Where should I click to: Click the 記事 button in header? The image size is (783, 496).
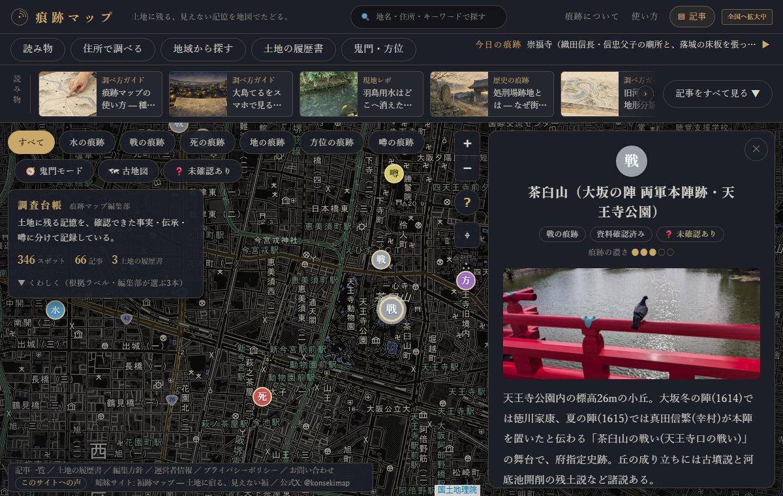coord(692,16)
